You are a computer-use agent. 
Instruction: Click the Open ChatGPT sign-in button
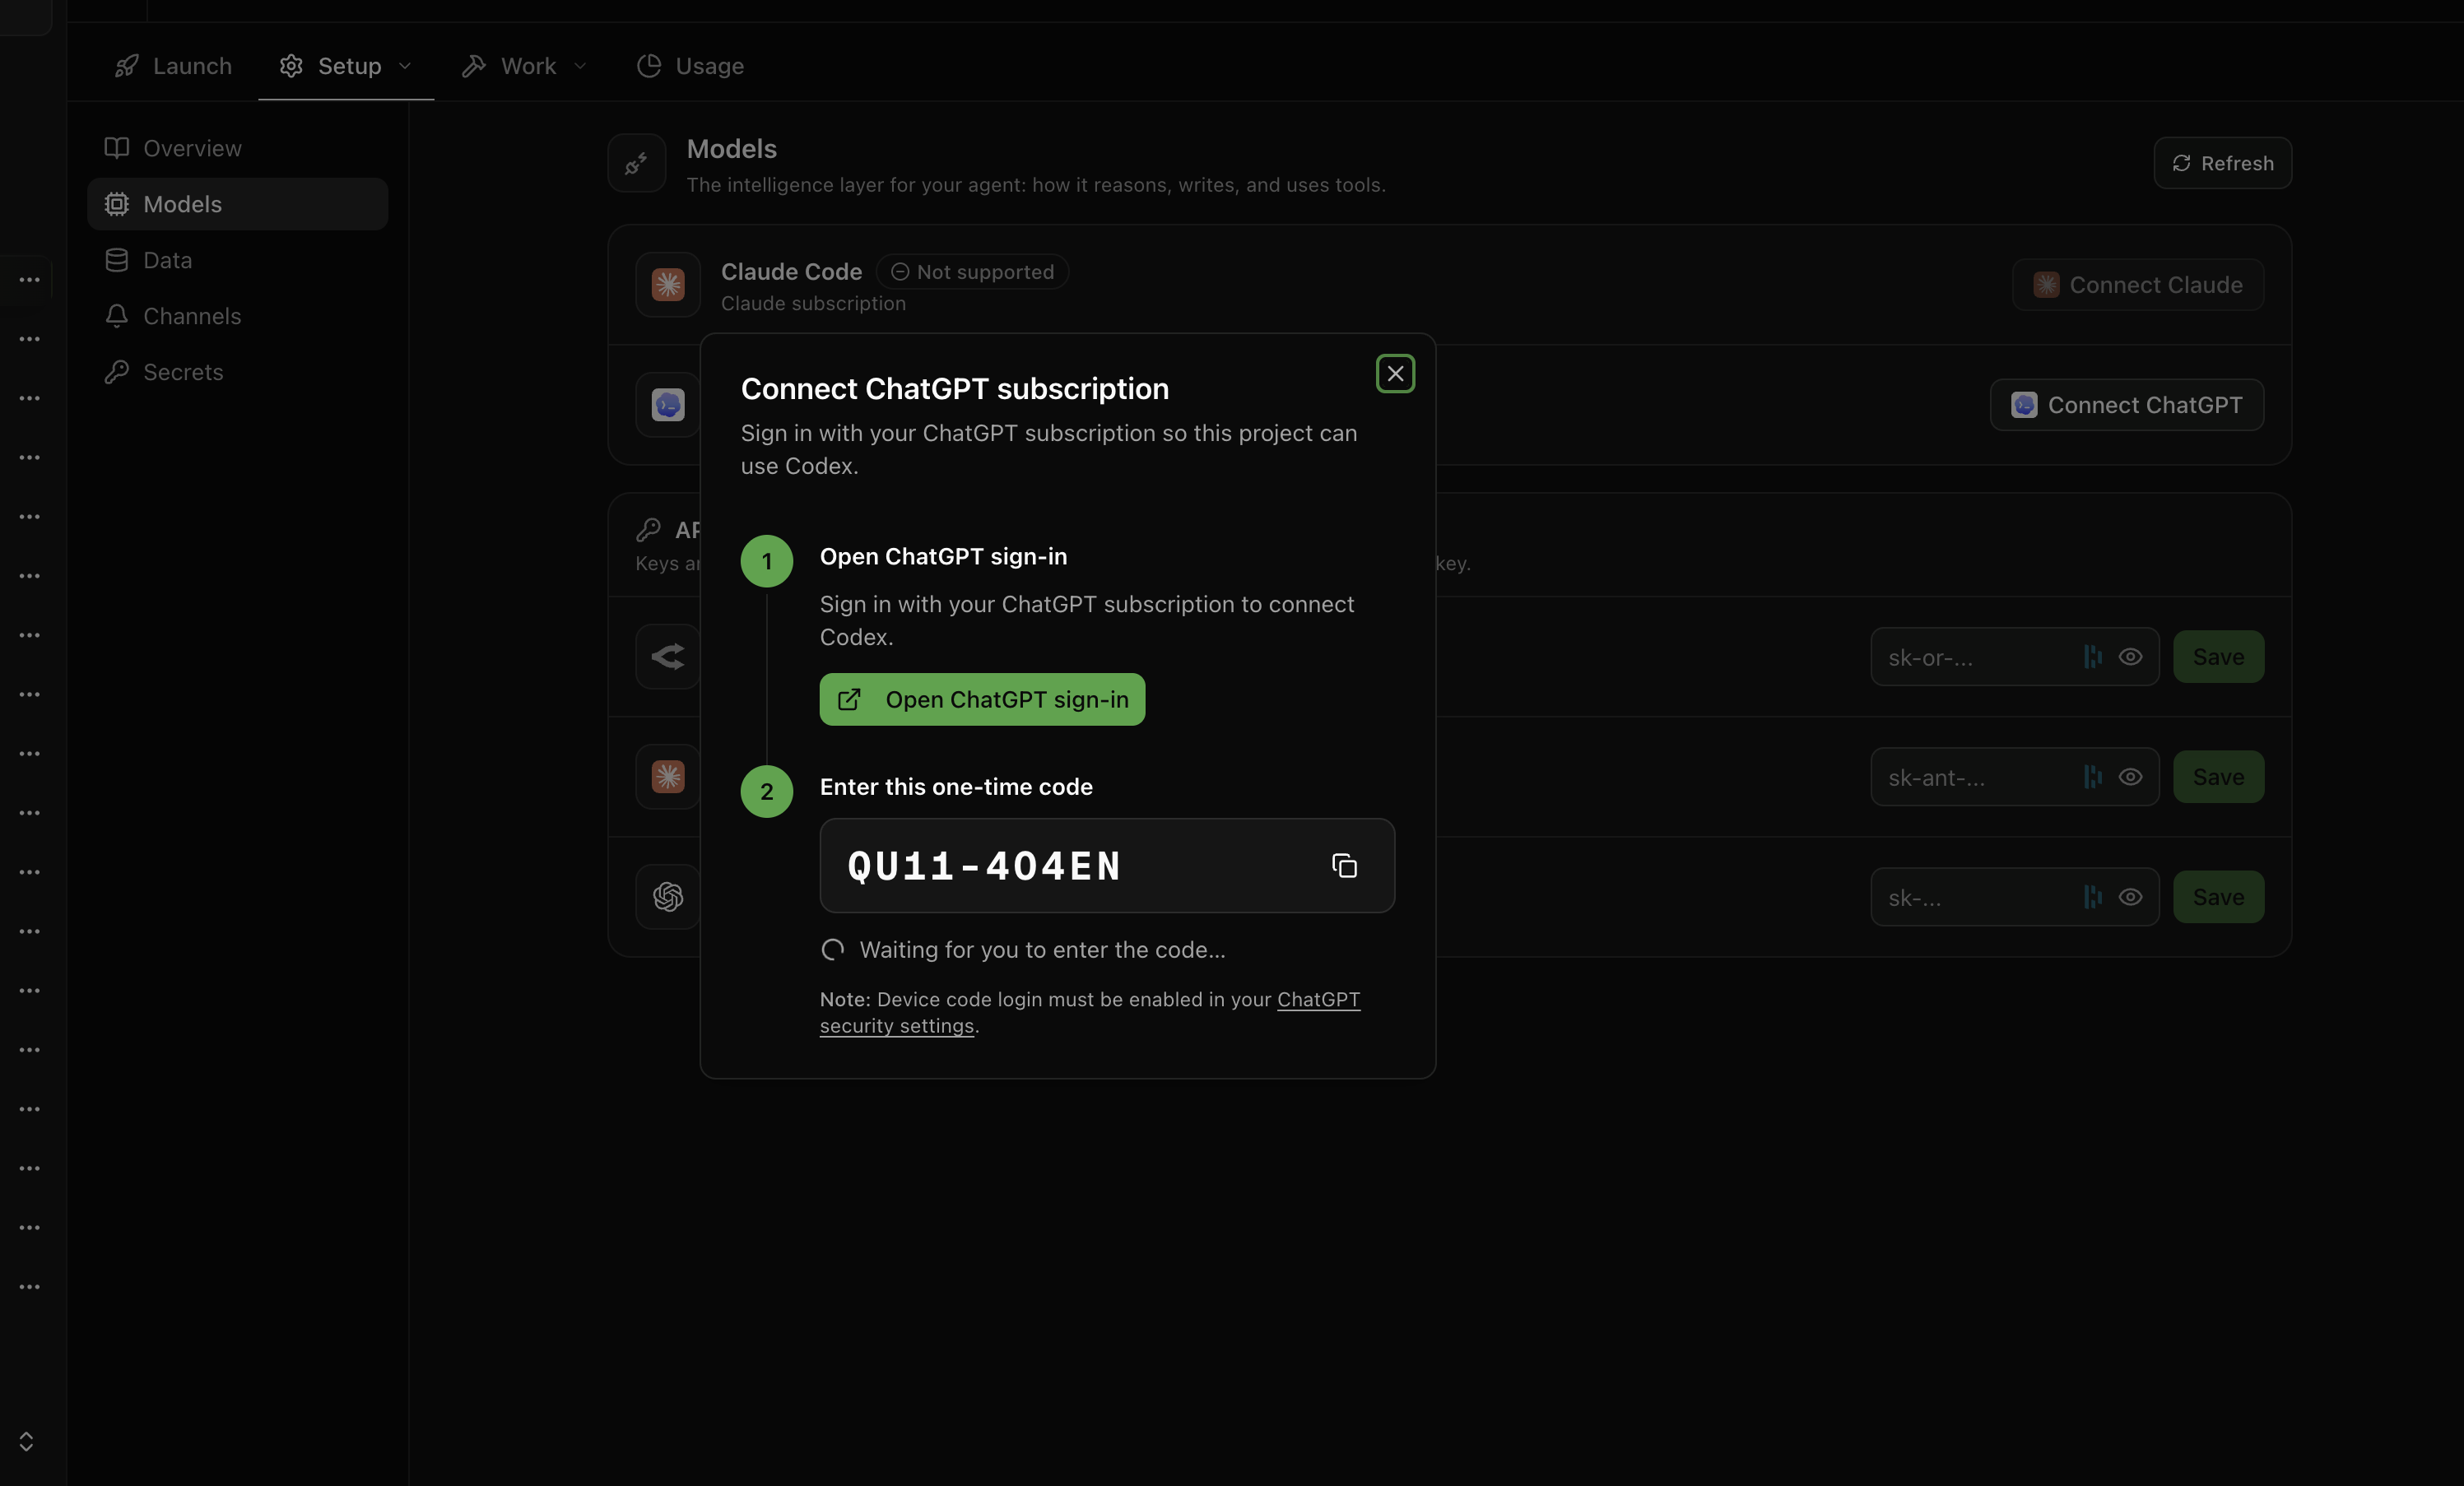tap(982, 700)
